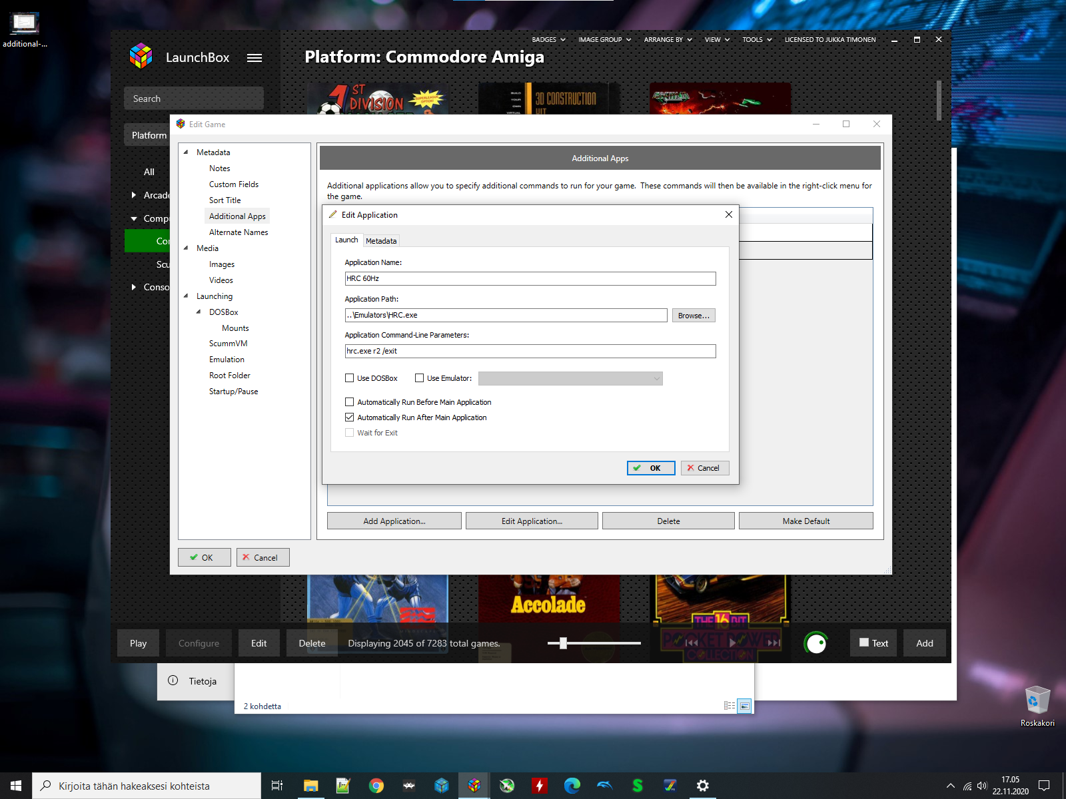1066x799 pixels.
Task: Collapse the DOSBox tree node
Action: point(199,312)
